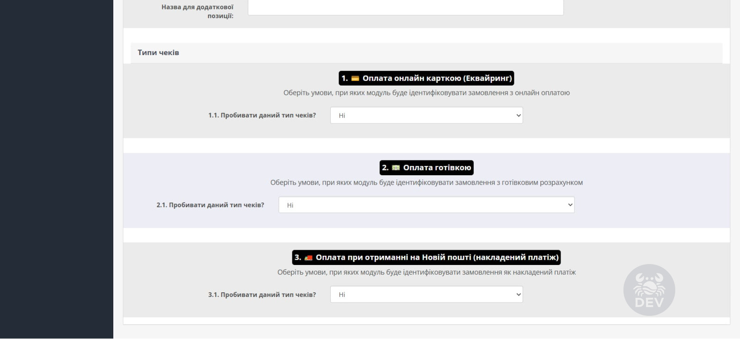
Task: Click the 'Оплата готівкою' heading badge
Action: pos(426,167)
